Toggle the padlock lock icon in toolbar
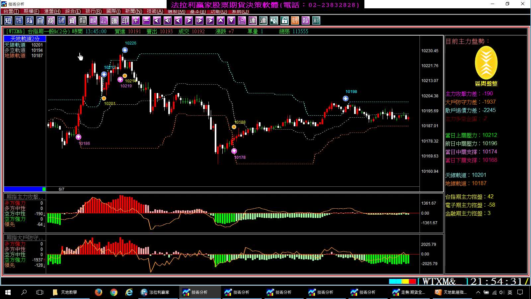The width and height of the screenshot is (531, 299). coord(284,21)
